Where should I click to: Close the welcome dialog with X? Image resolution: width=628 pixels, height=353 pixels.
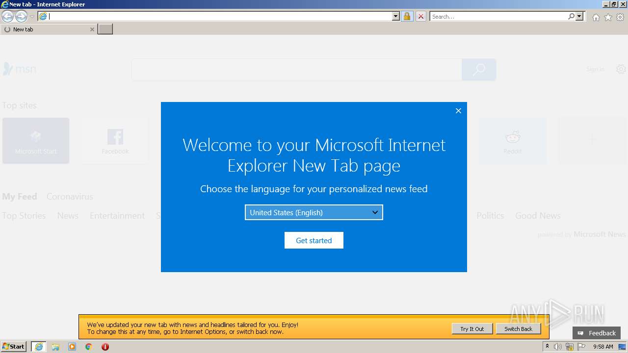[x=458, y=111]
